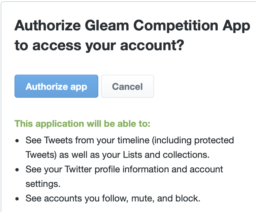Click the 'Authorize Gleam Competition App' heading line
This screenshot has width=256, height=212.
tap(132, 26)
